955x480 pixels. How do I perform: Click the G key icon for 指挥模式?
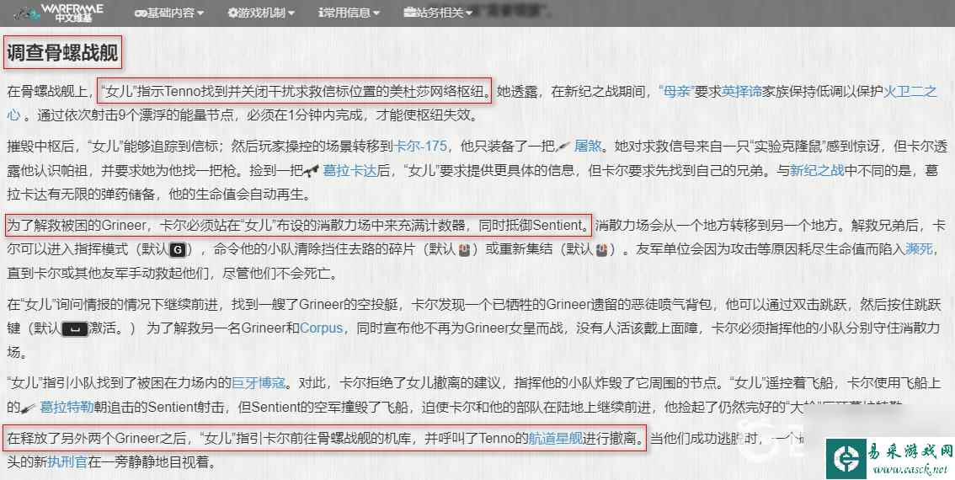click(177, 250)
